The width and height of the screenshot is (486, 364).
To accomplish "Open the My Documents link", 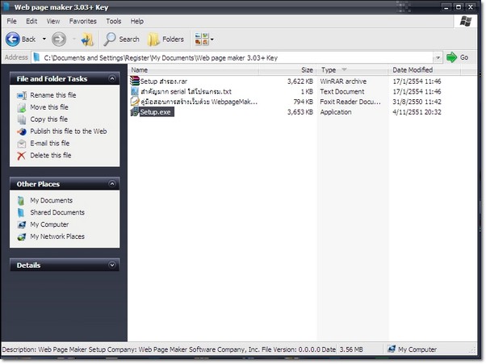I will (x=51, y=200).
